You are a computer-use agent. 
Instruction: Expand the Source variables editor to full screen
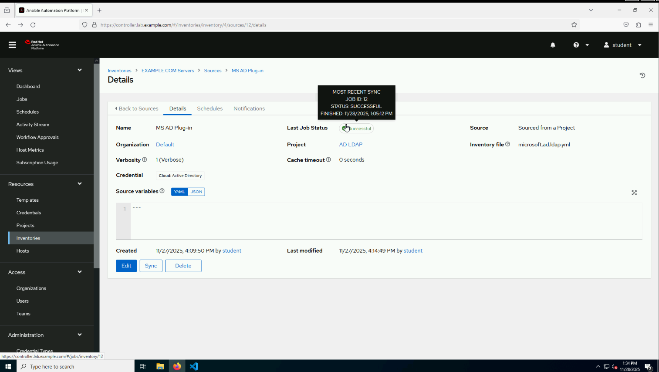click(x=634, y=193)
